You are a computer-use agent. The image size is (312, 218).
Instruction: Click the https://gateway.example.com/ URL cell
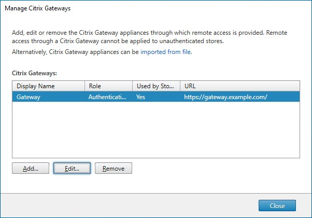pos(225,97)
